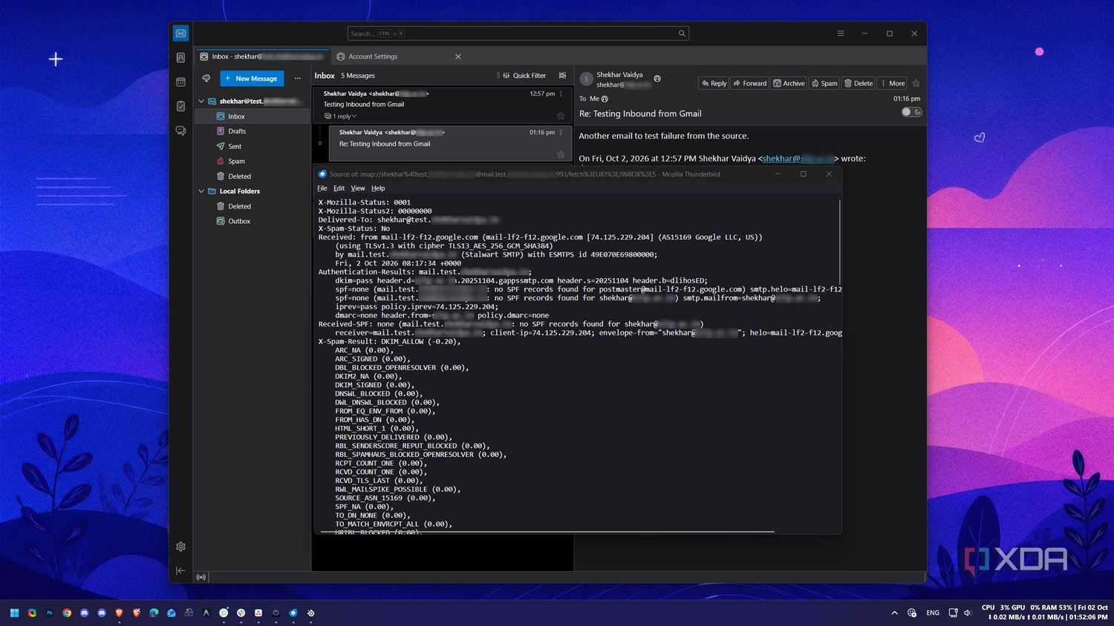Expand the 1 reply thread

tap(340, 116)
